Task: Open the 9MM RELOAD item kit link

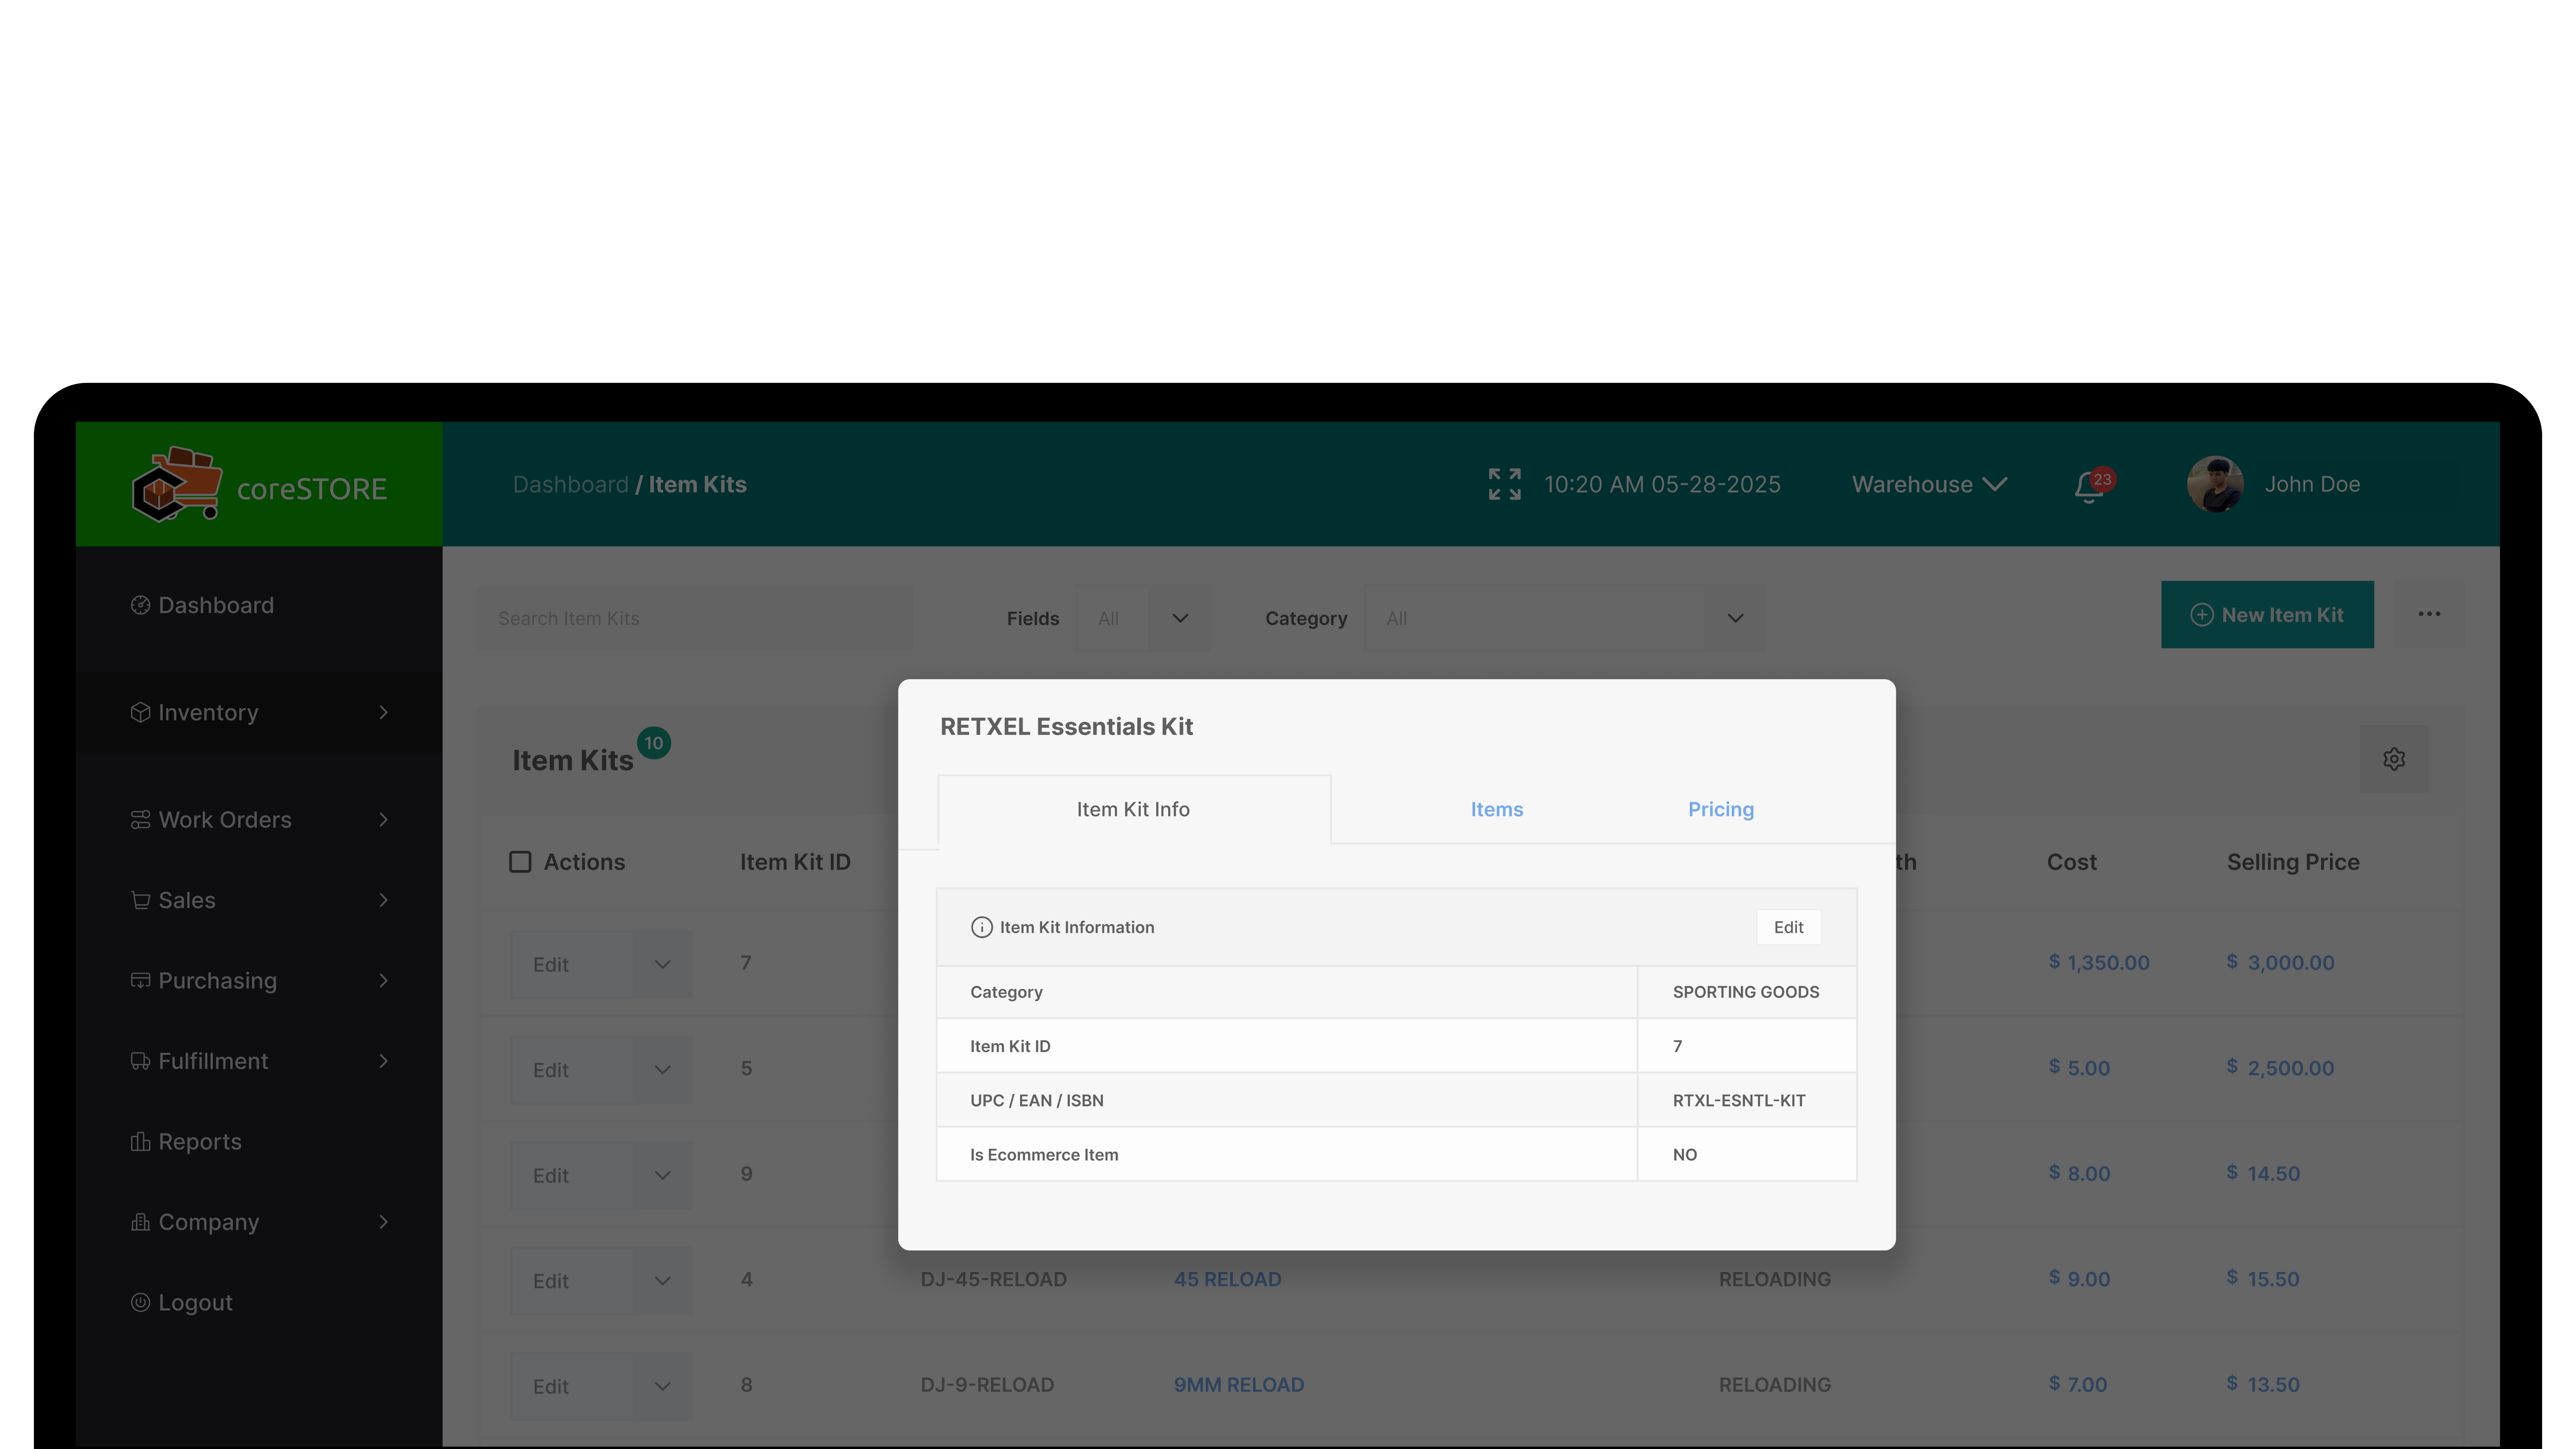Action: point(1238,1385)
